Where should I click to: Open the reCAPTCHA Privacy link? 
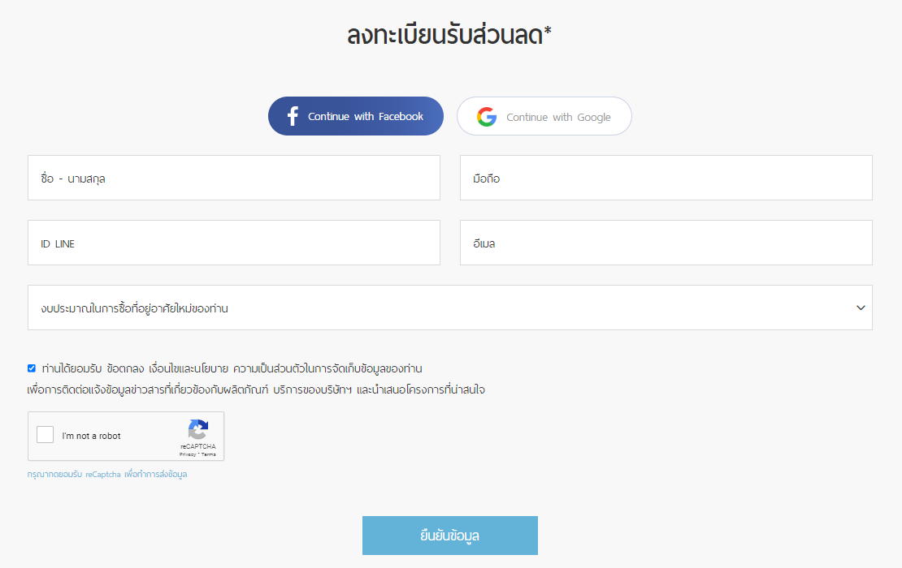[x=187, y=454]
